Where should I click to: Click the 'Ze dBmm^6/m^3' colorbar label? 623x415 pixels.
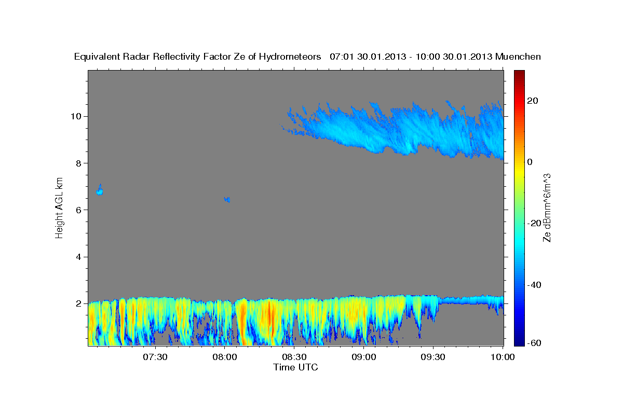(x=547, y=208)
